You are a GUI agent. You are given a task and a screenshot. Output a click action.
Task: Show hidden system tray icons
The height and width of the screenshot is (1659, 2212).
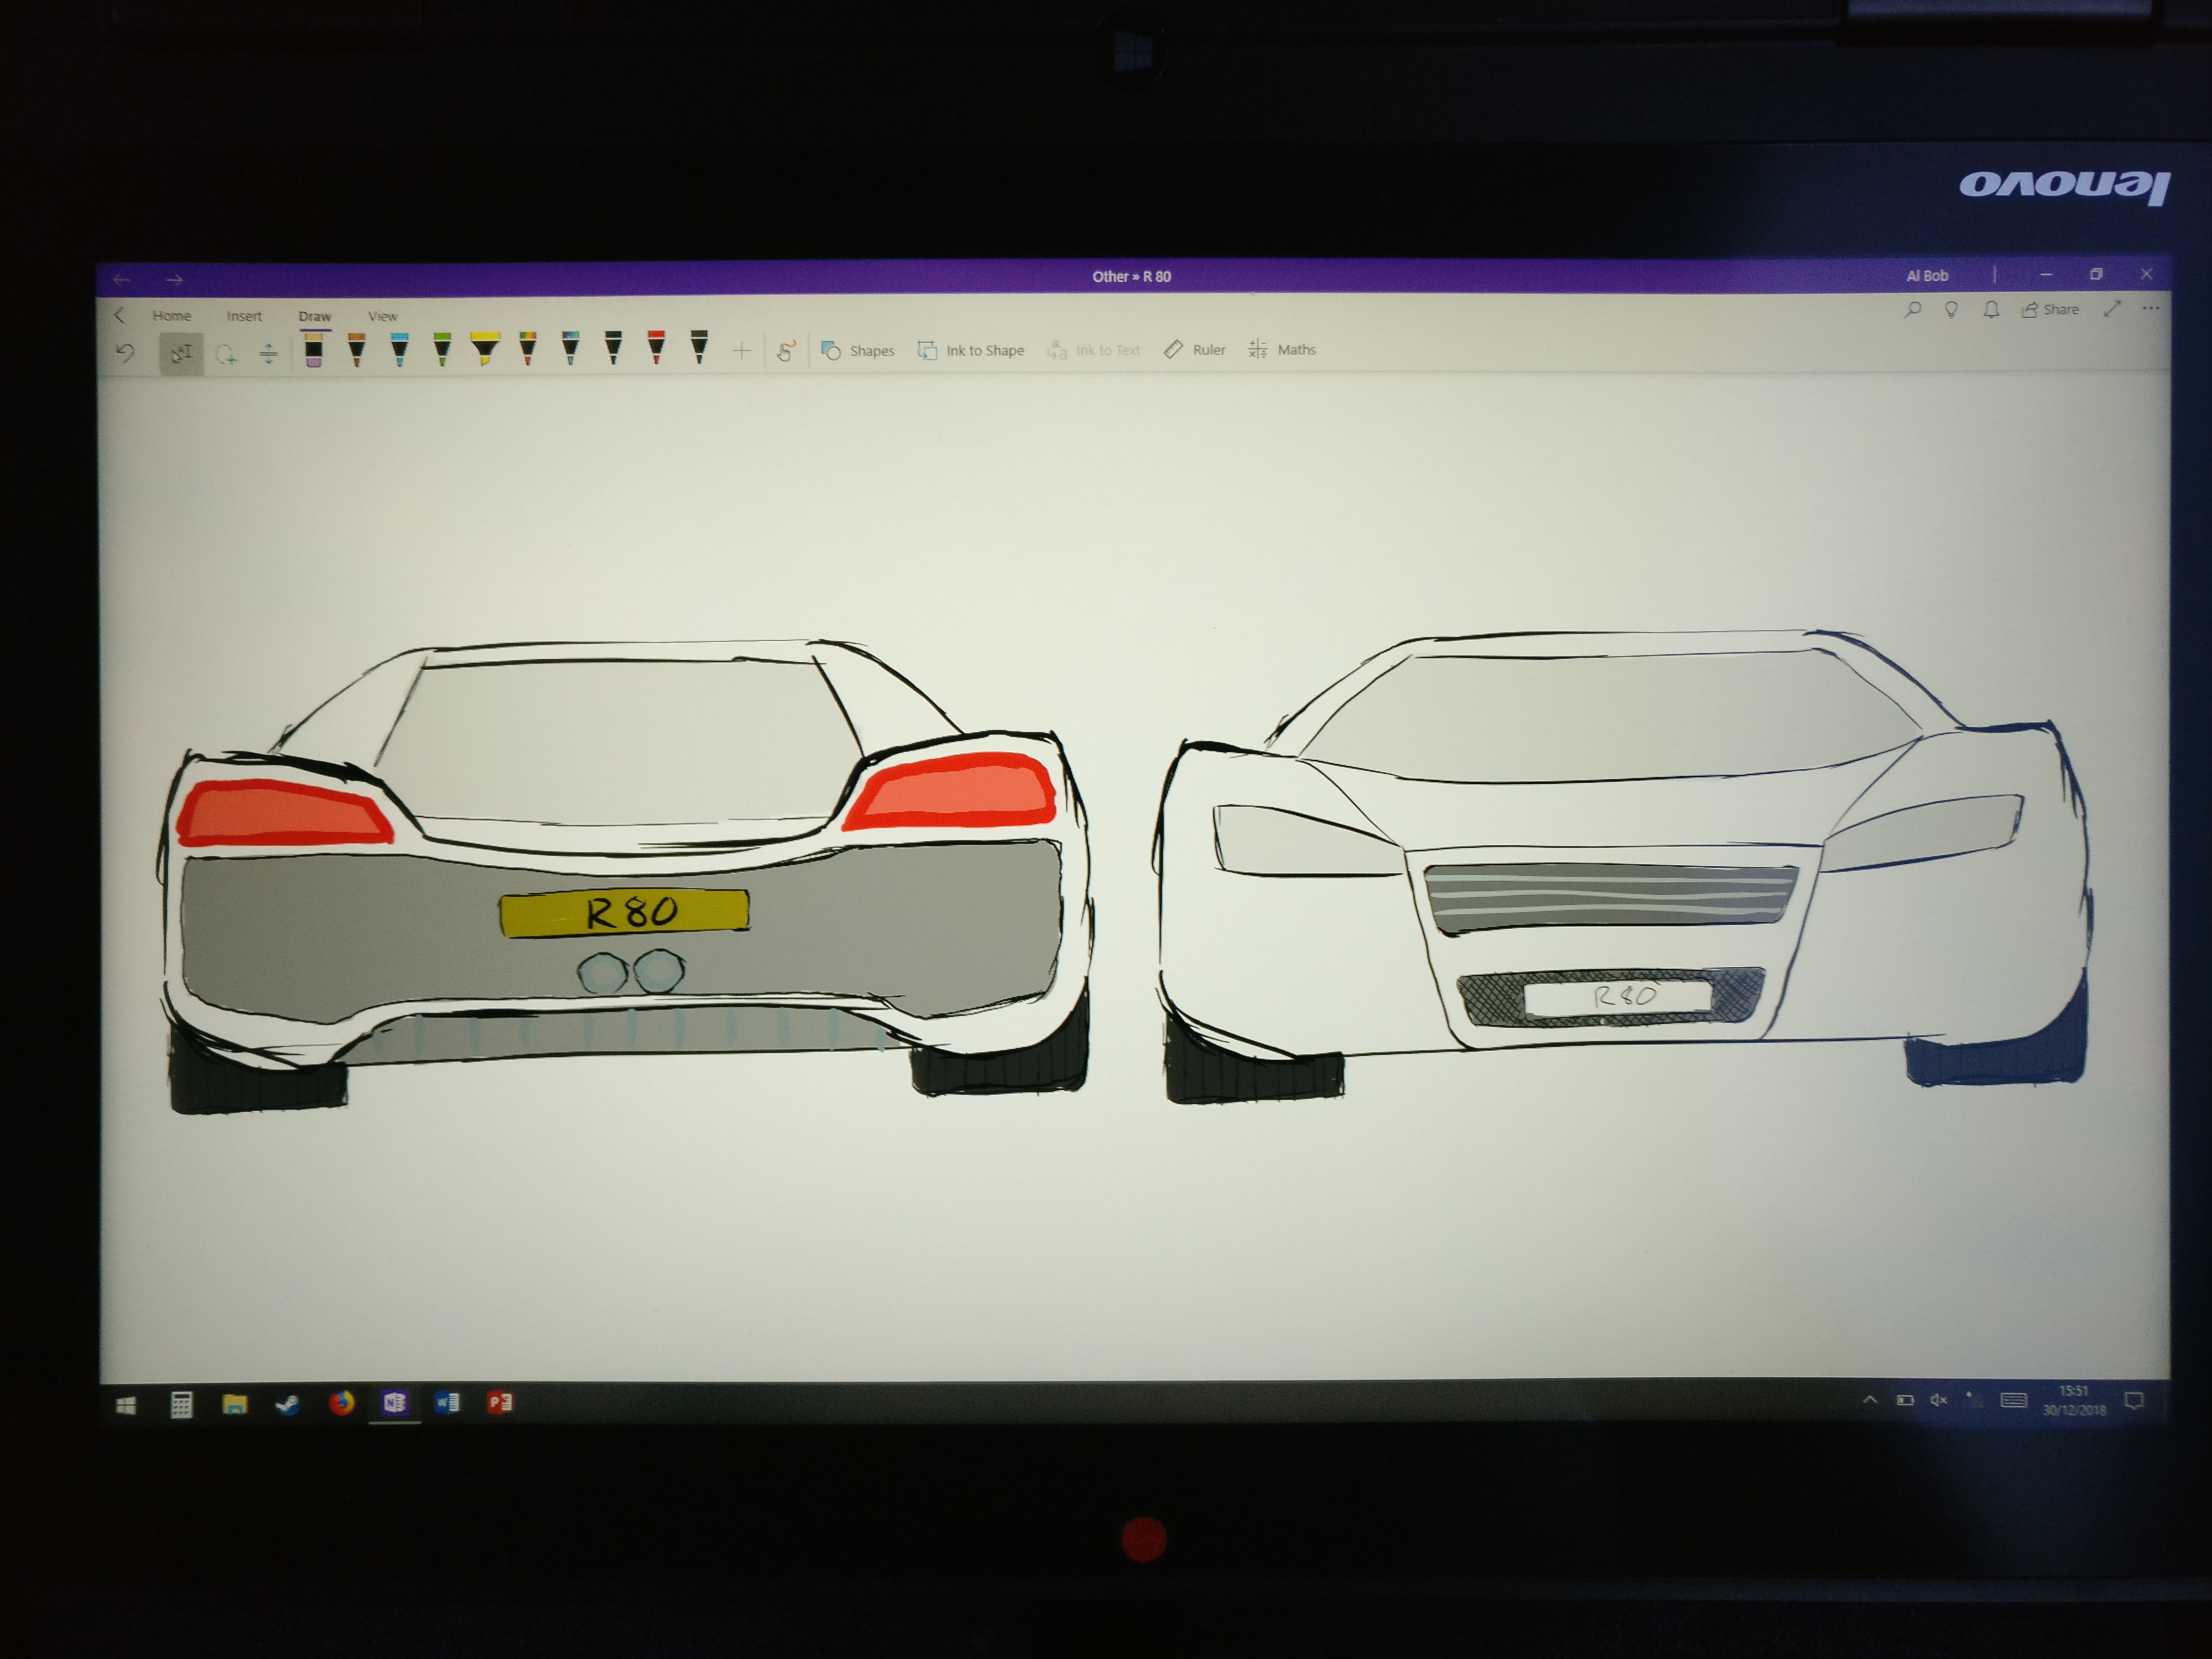[1870, 1400]
